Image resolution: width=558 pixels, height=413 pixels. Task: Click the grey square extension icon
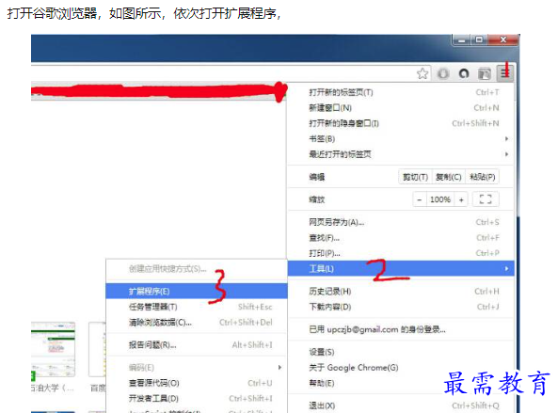point(485,73)
